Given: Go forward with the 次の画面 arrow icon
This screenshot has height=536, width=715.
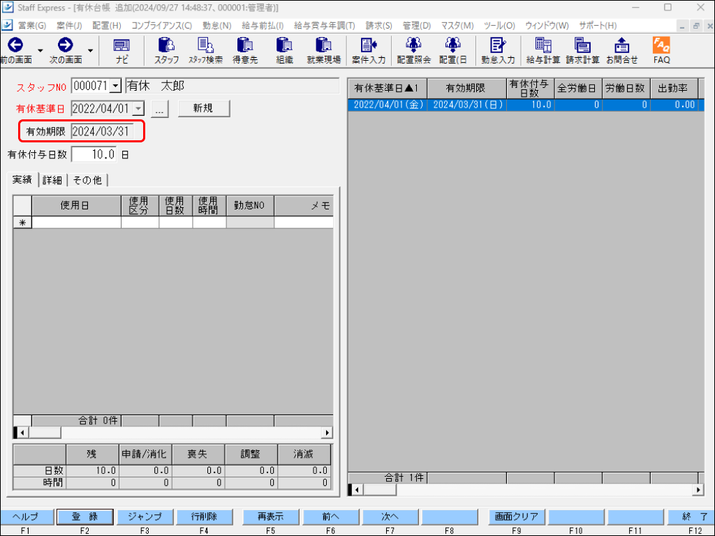Looking at the screenshot, I should tap(65, 45).
